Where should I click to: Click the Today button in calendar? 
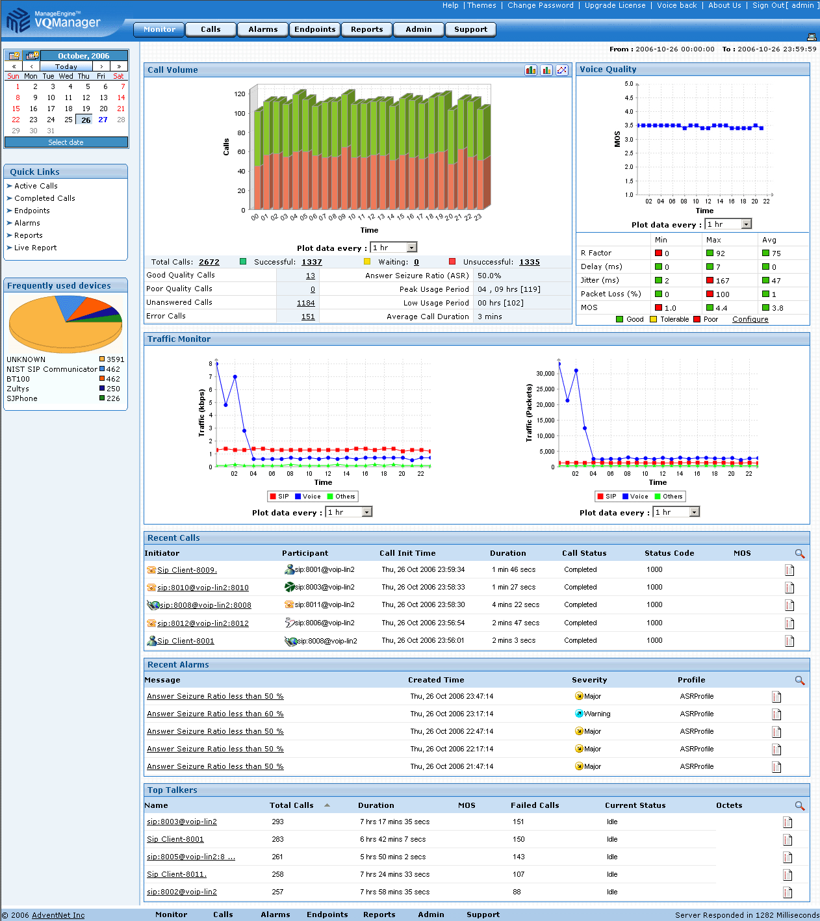pyautogui.click(x=66, y=66)
